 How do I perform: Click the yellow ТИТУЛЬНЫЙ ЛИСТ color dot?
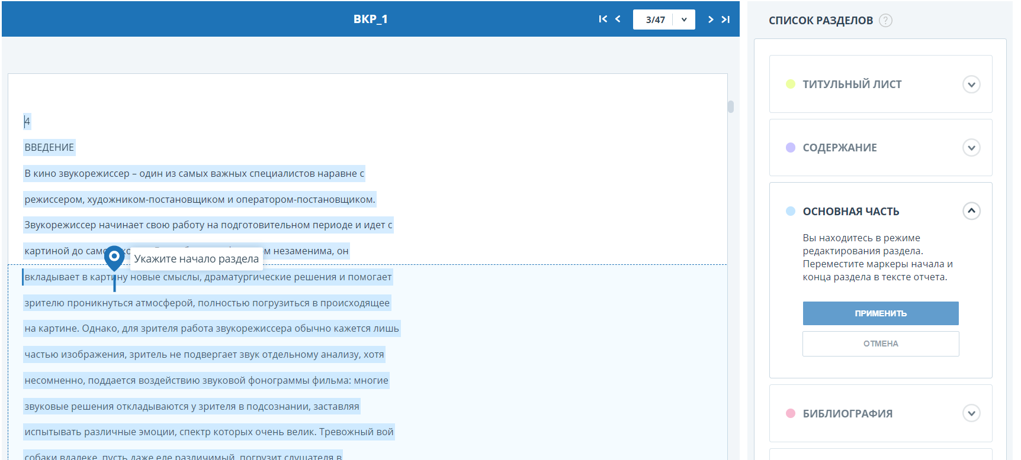(x=790, y=84)
